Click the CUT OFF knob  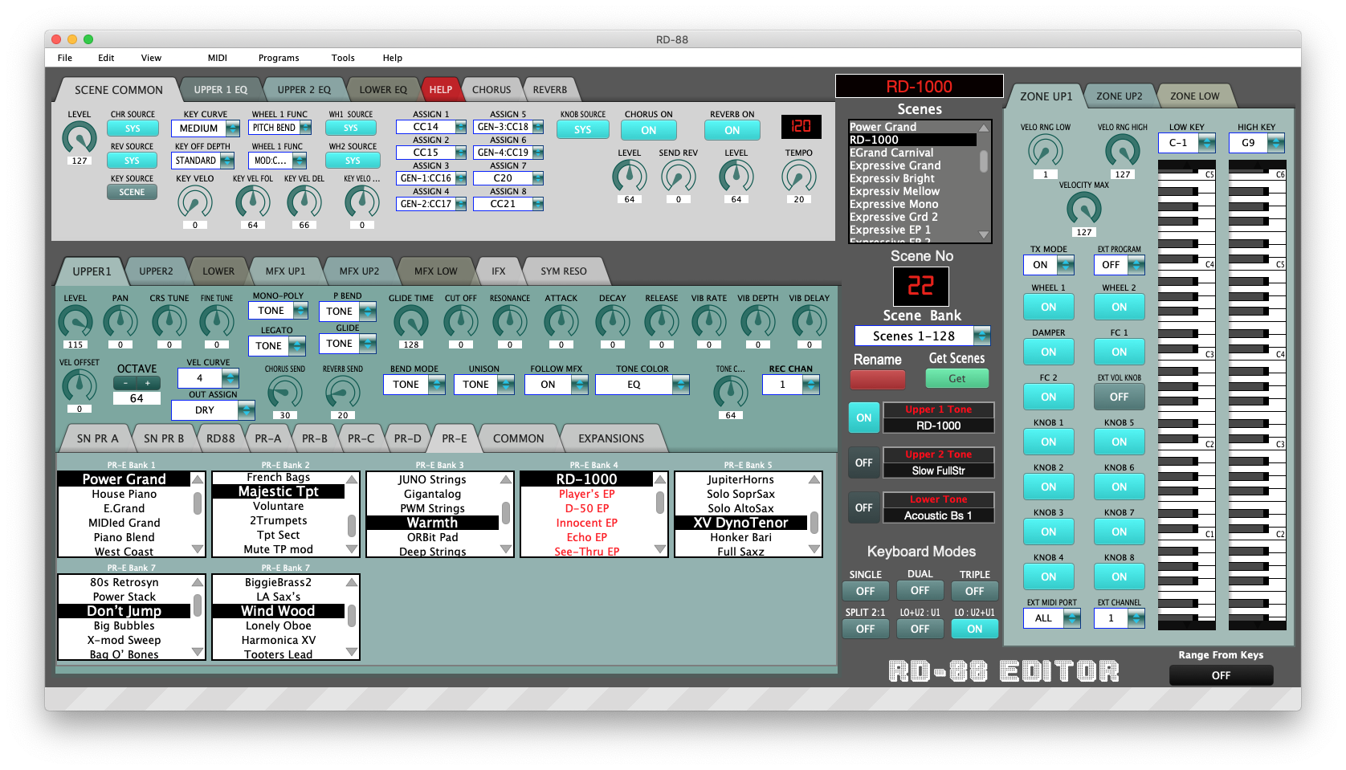pos(460,322)
